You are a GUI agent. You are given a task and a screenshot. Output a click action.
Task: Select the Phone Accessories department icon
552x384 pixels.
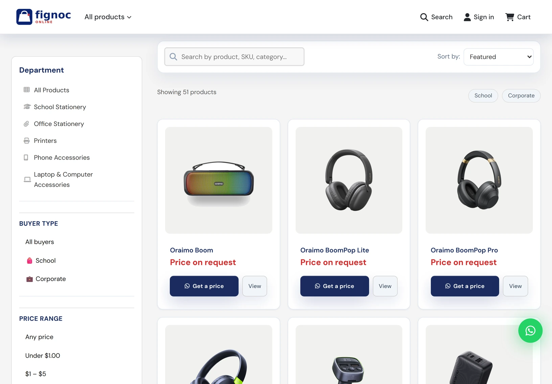26,157
